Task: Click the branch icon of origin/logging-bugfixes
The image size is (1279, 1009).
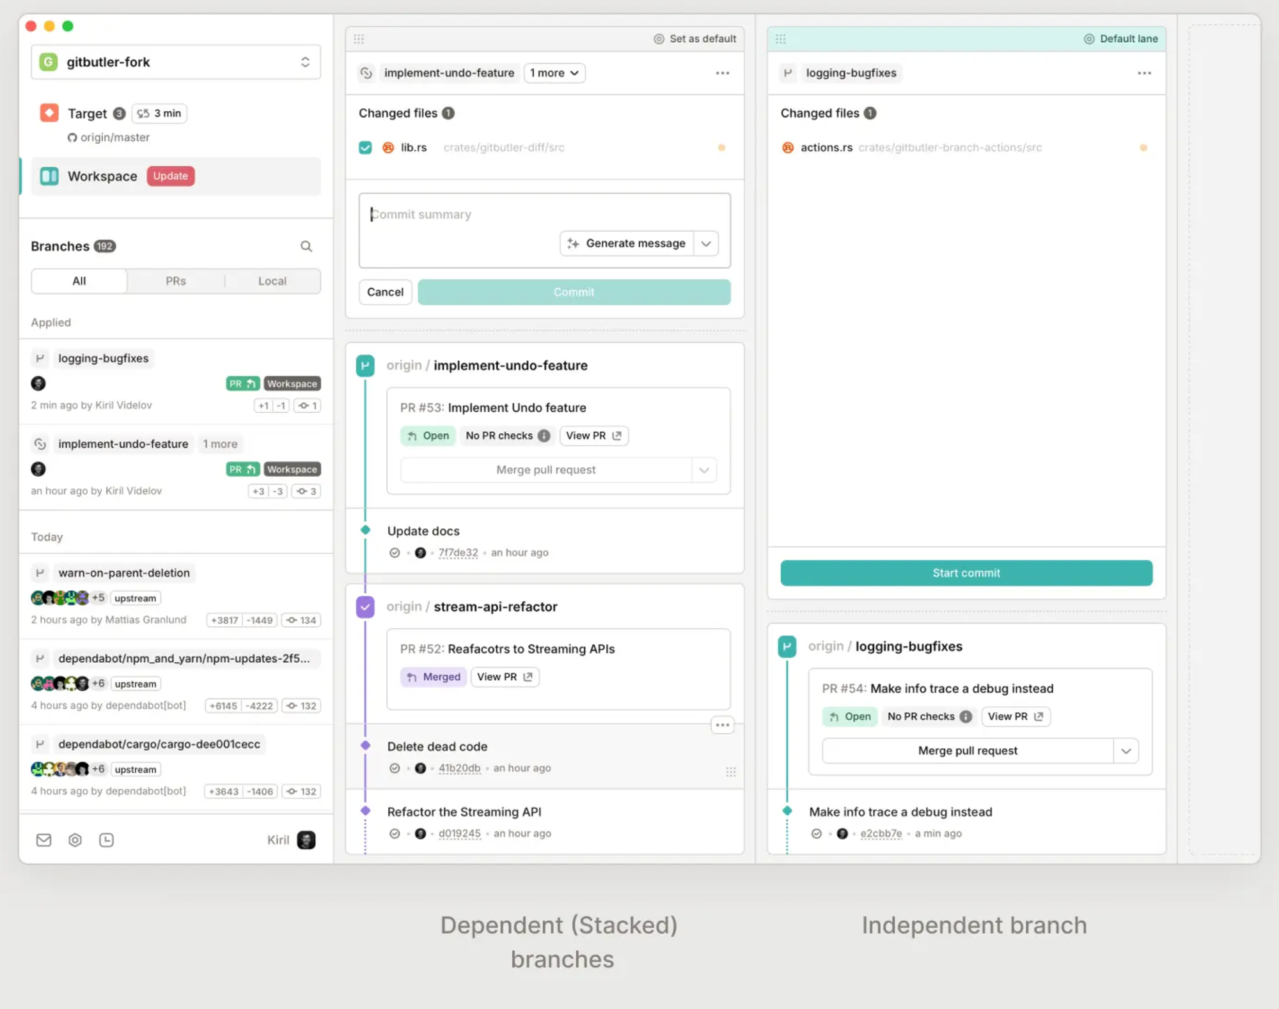Action: point(787,646)
